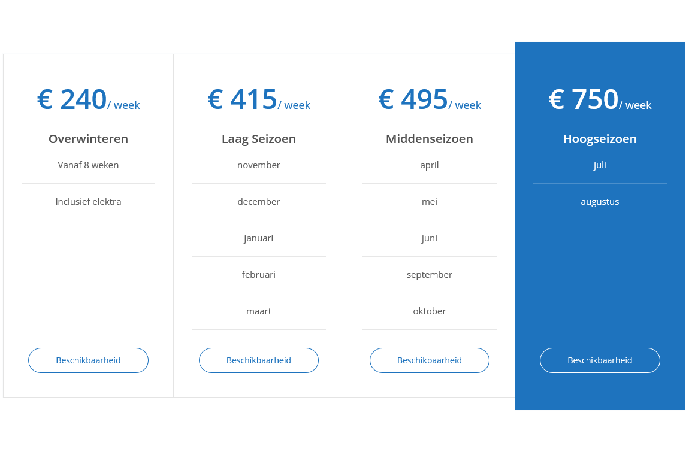This screenshot has width=689, height=458.
Task: Click the februari list item
Action: (259, 274)
